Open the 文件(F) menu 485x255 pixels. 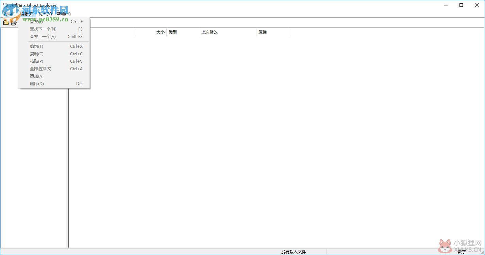[x=9, y=14]
